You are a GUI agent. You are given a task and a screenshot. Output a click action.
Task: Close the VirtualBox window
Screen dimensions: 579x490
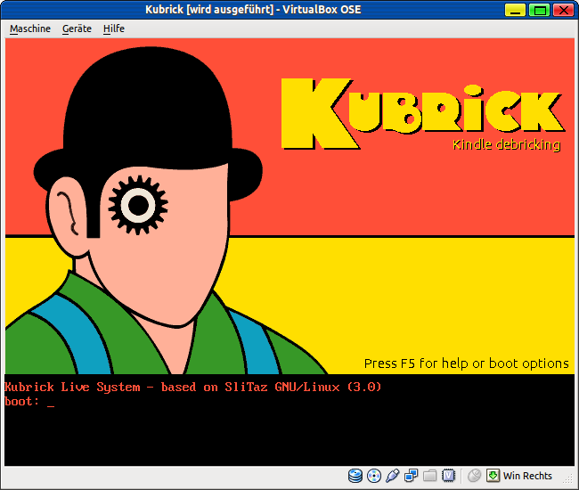tap(563, 10)
